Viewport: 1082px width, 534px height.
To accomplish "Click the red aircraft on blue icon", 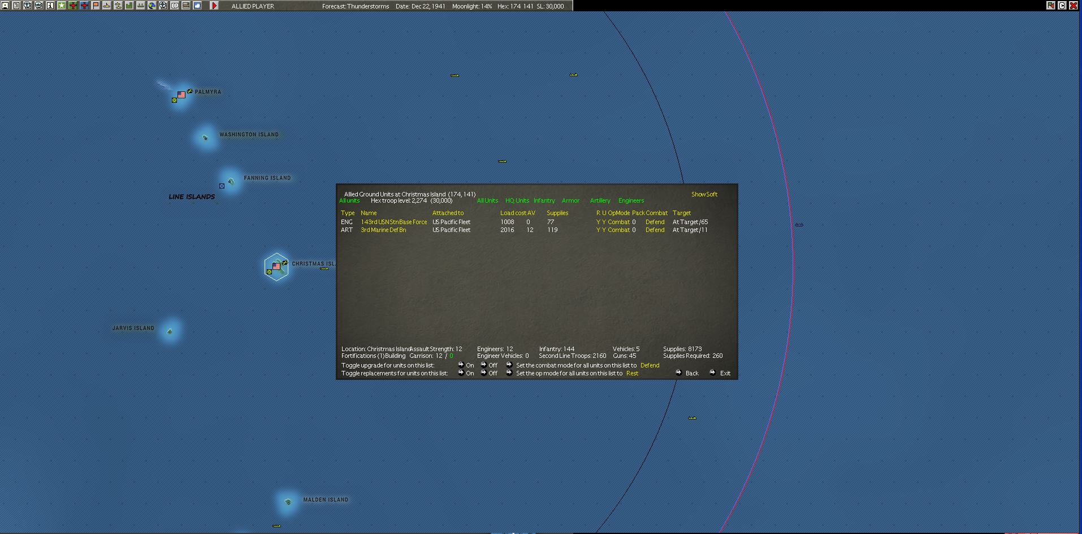I will [84, 6].
